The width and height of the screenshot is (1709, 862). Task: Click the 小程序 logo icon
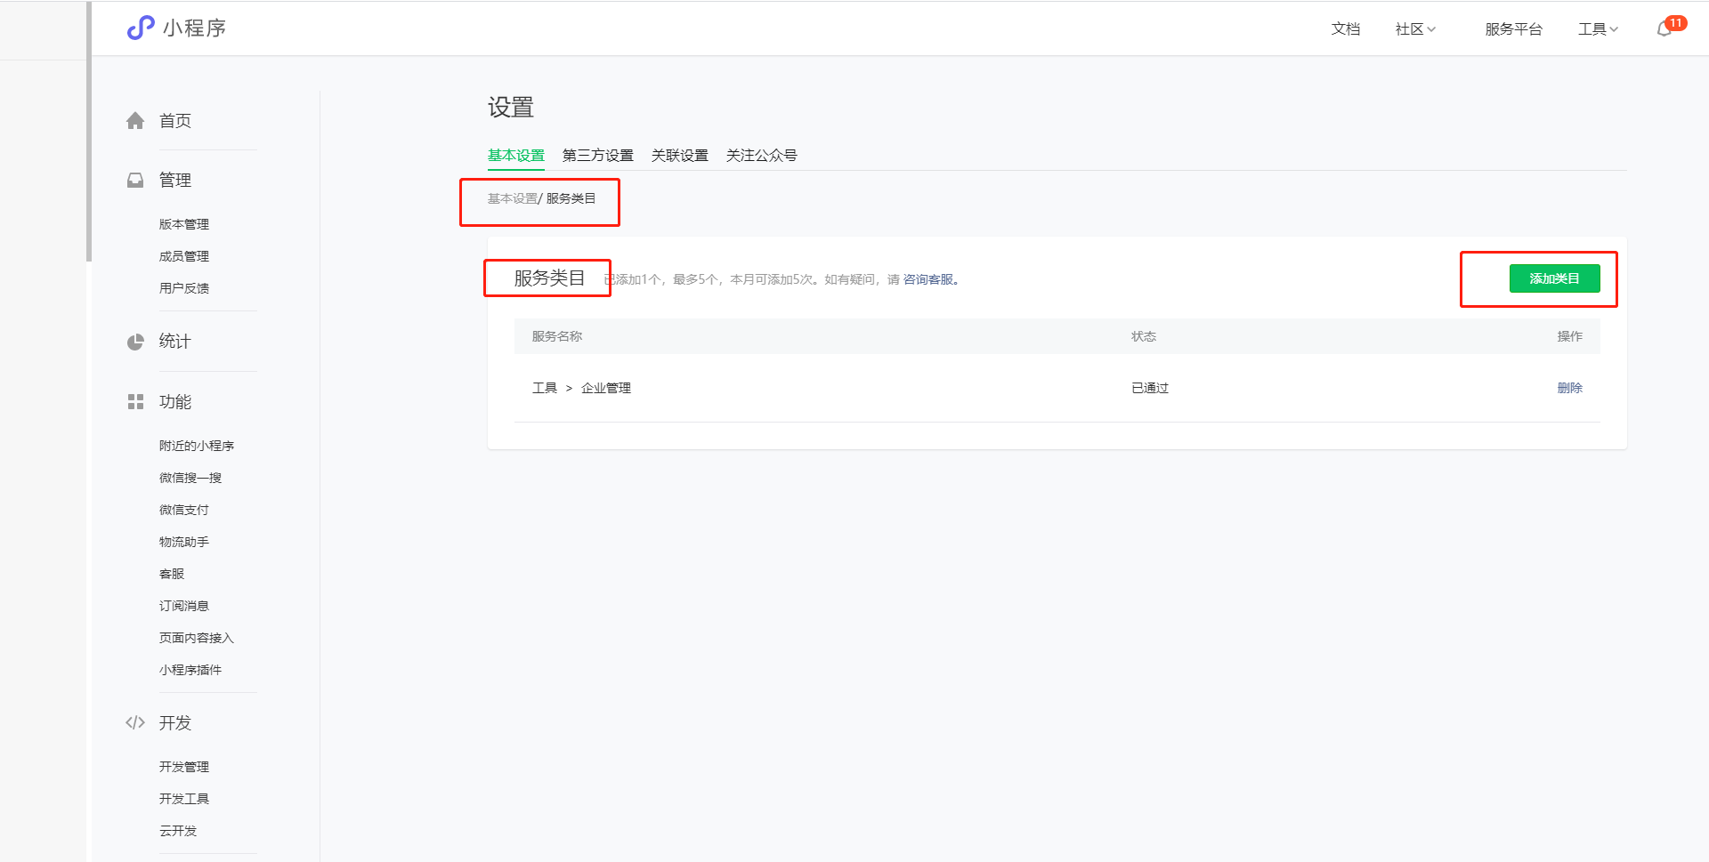141,28
